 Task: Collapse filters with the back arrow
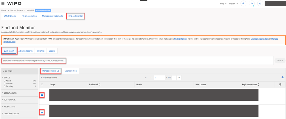(x=3, y=71)
